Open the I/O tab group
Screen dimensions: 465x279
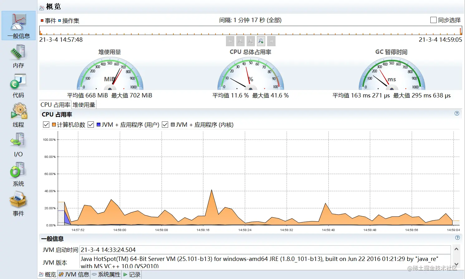pos(18,145)
